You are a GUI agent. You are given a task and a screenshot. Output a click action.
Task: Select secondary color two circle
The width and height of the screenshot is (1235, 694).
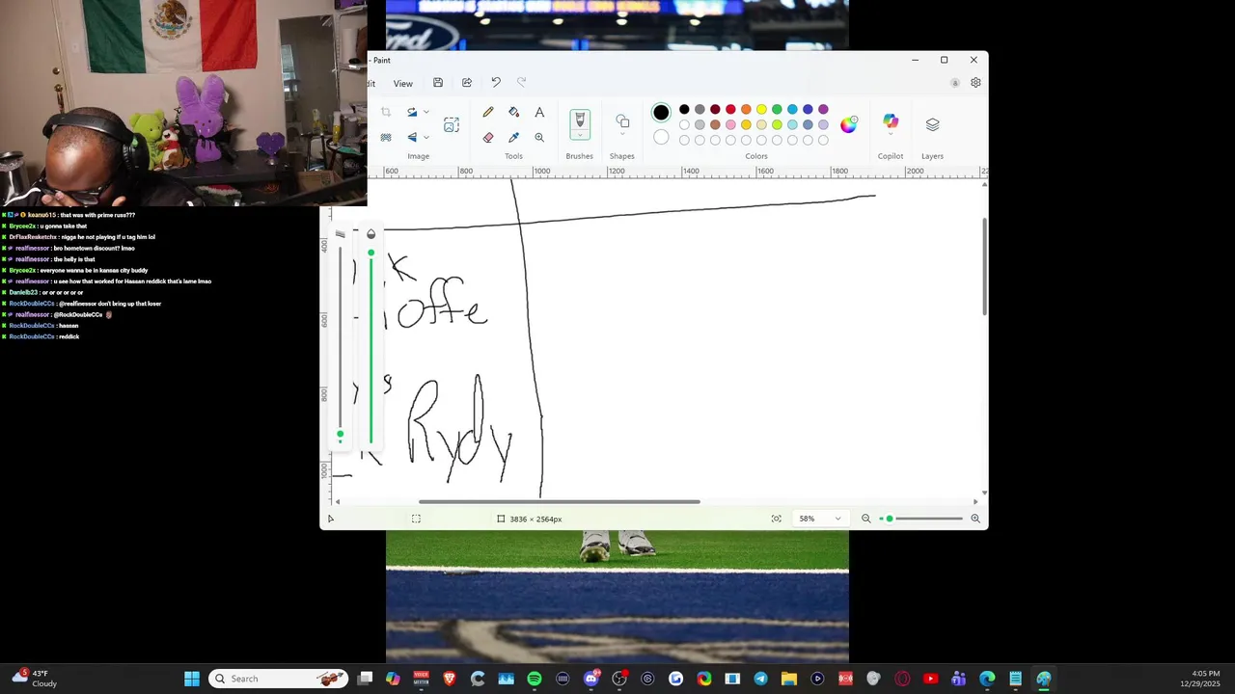point(661,137)
